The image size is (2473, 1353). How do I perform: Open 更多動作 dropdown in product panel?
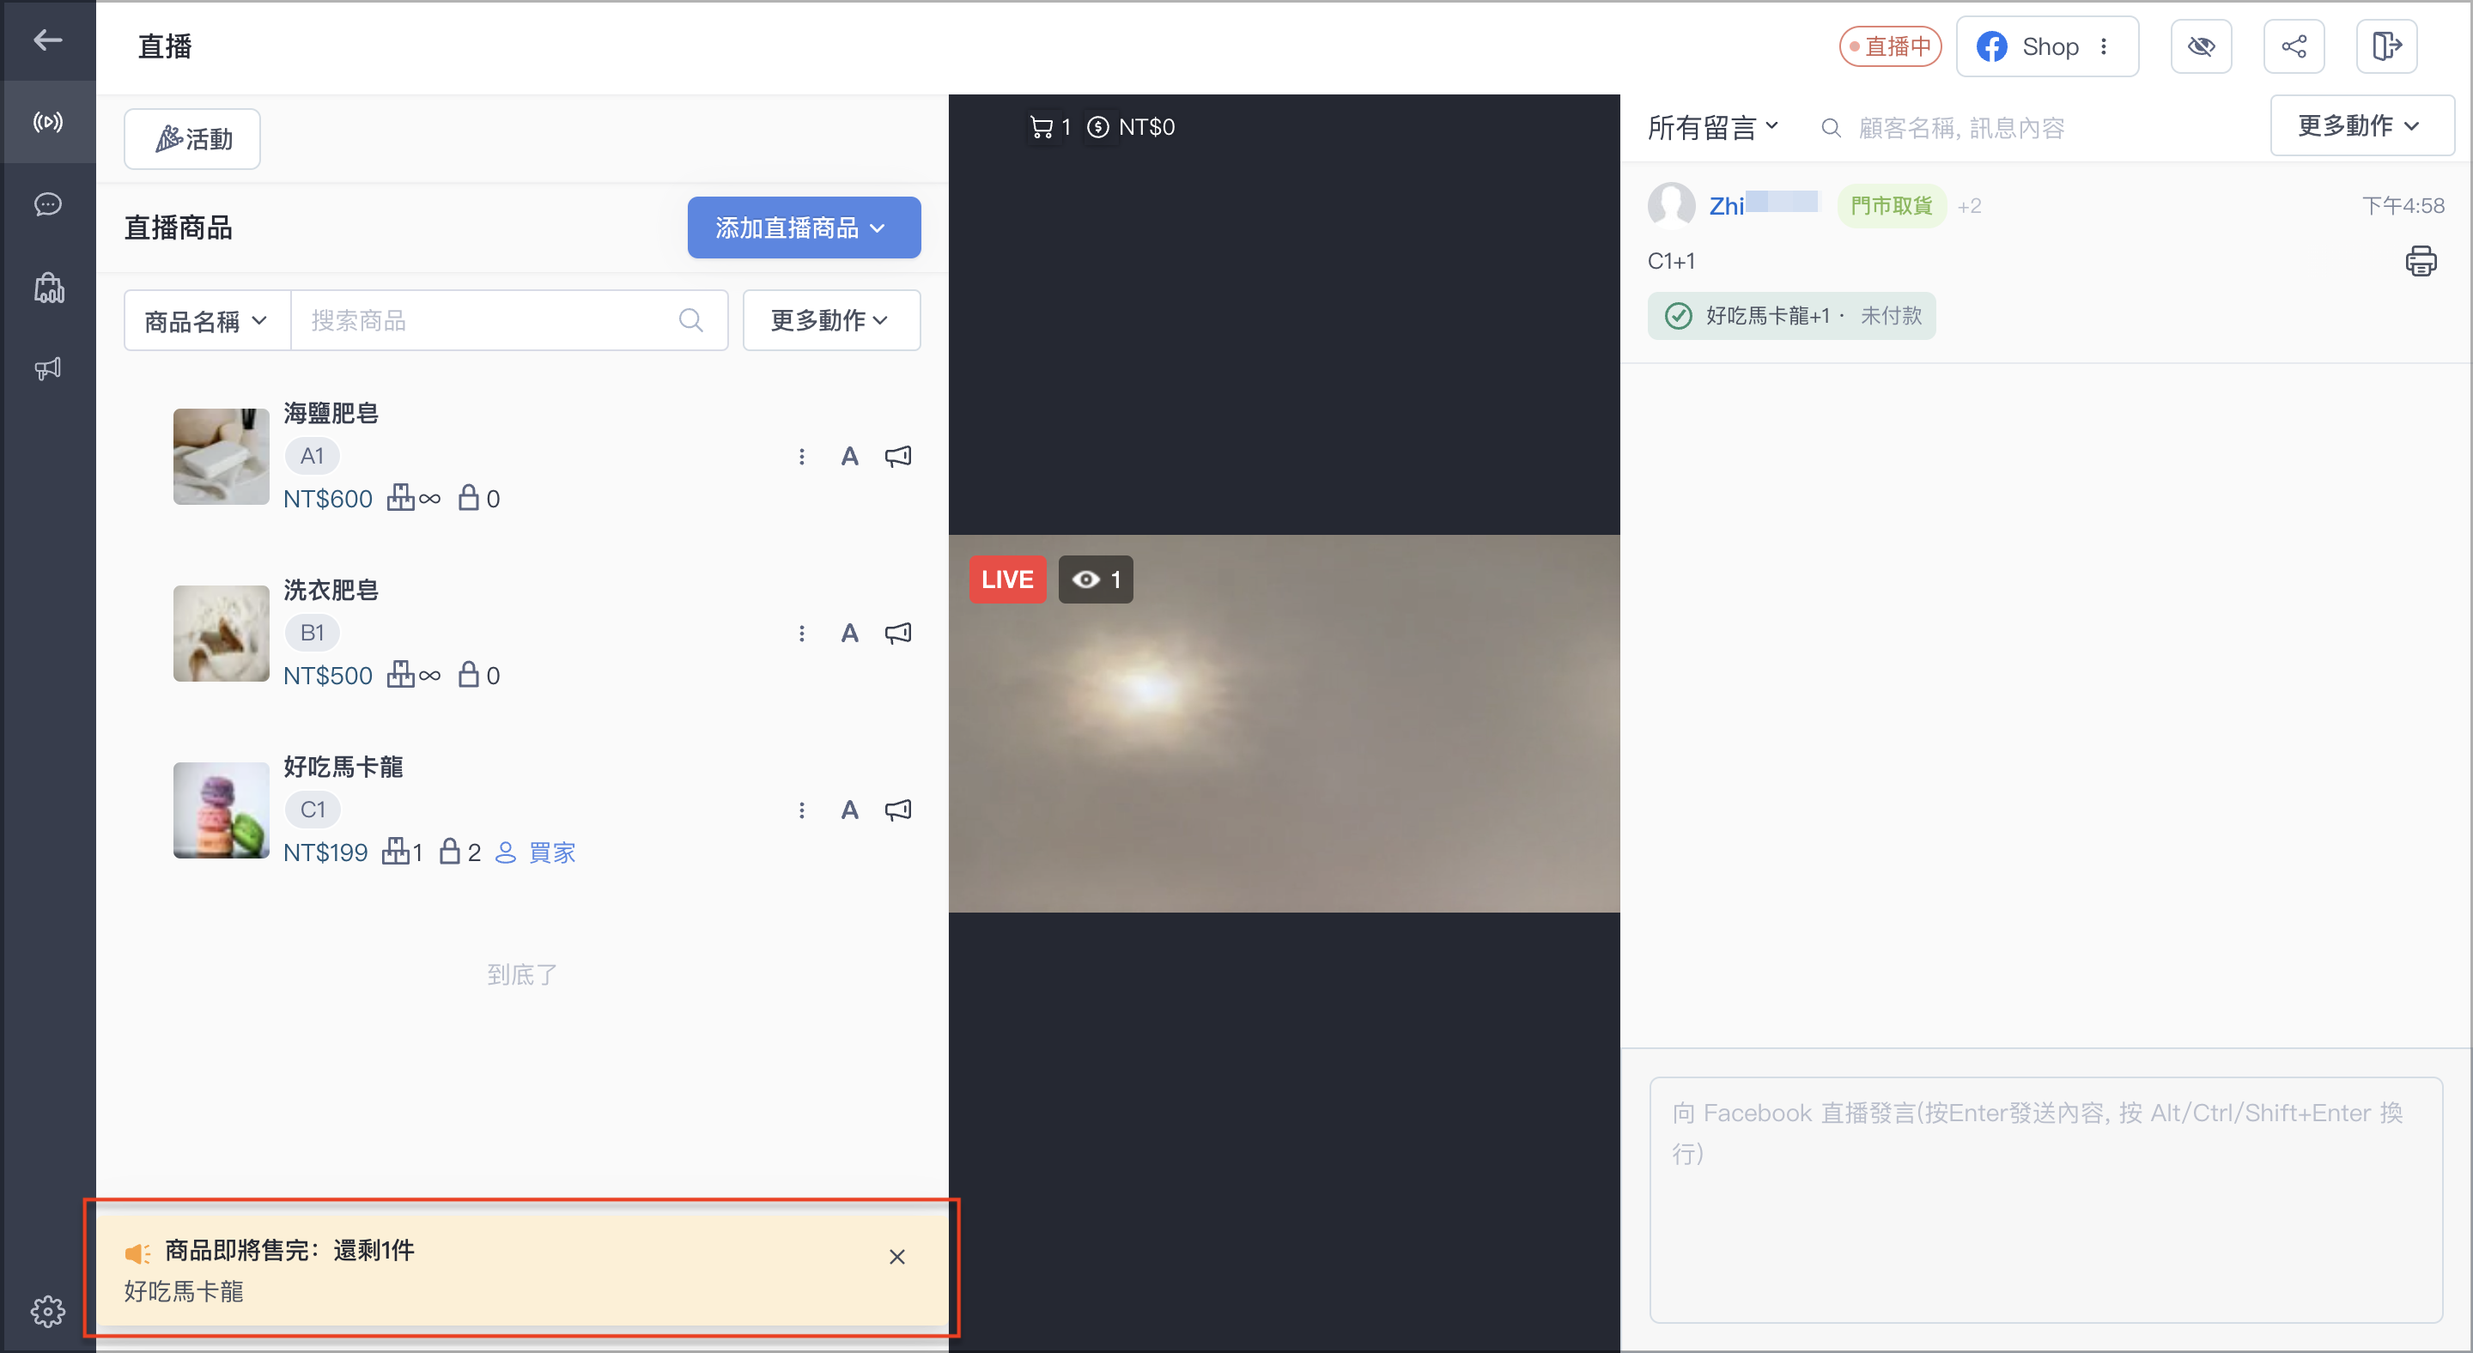(x=831, y=320)
